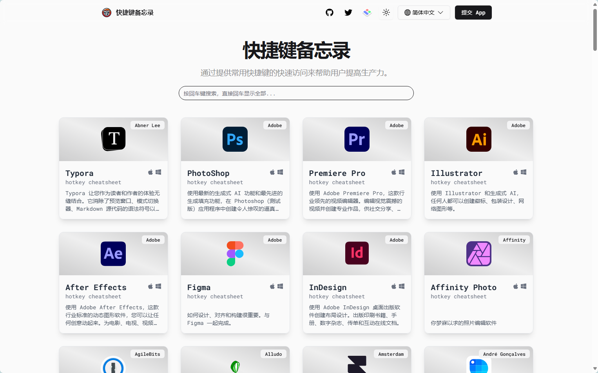Open the Affinity Photo card title
The image size is (598, 373).
464,287
